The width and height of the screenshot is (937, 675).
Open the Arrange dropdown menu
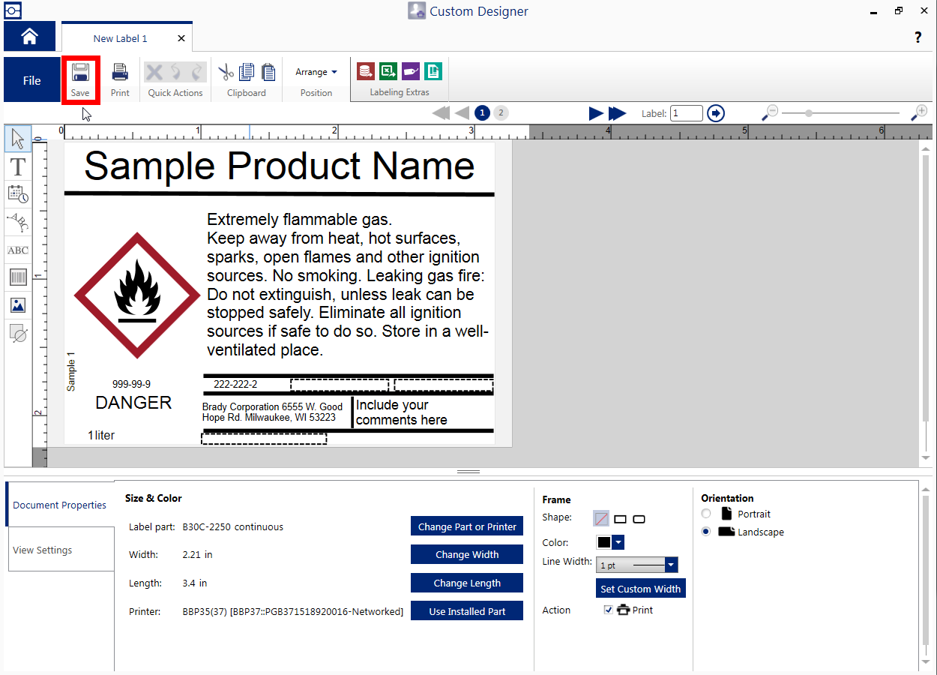(x=316, y=72)
